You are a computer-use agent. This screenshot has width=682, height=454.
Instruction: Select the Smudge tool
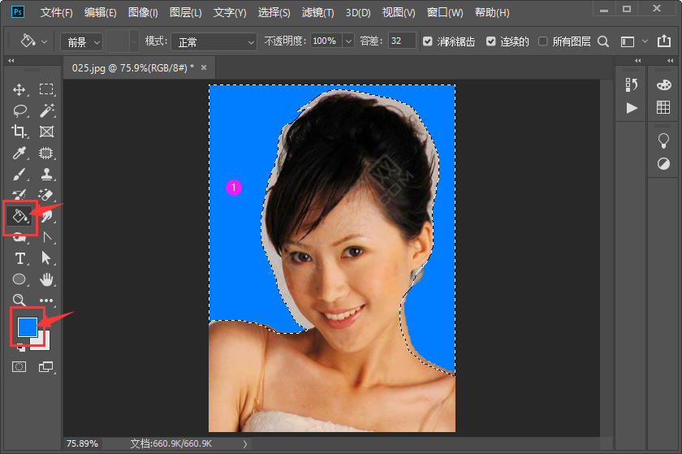[47, 216]
